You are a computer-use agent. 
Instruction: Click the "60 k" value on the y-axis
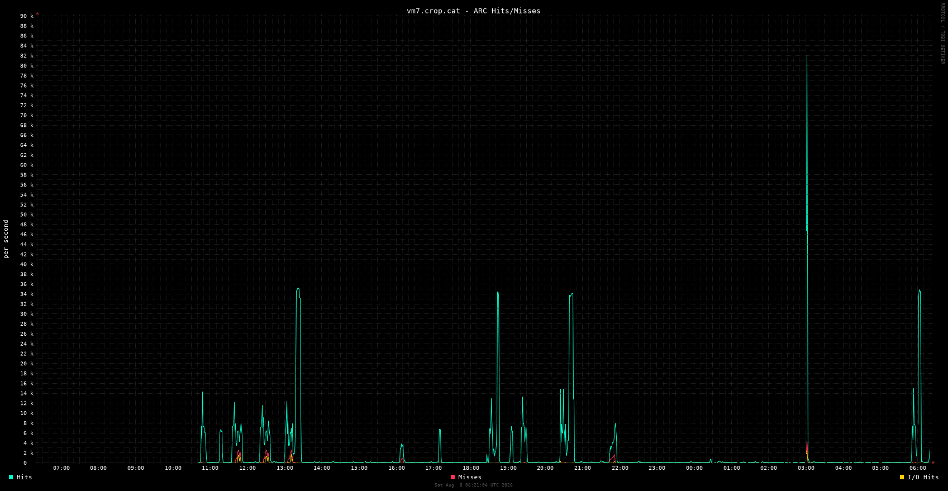[27, 165]
